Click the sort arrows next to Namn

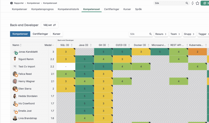pos(22,45)
